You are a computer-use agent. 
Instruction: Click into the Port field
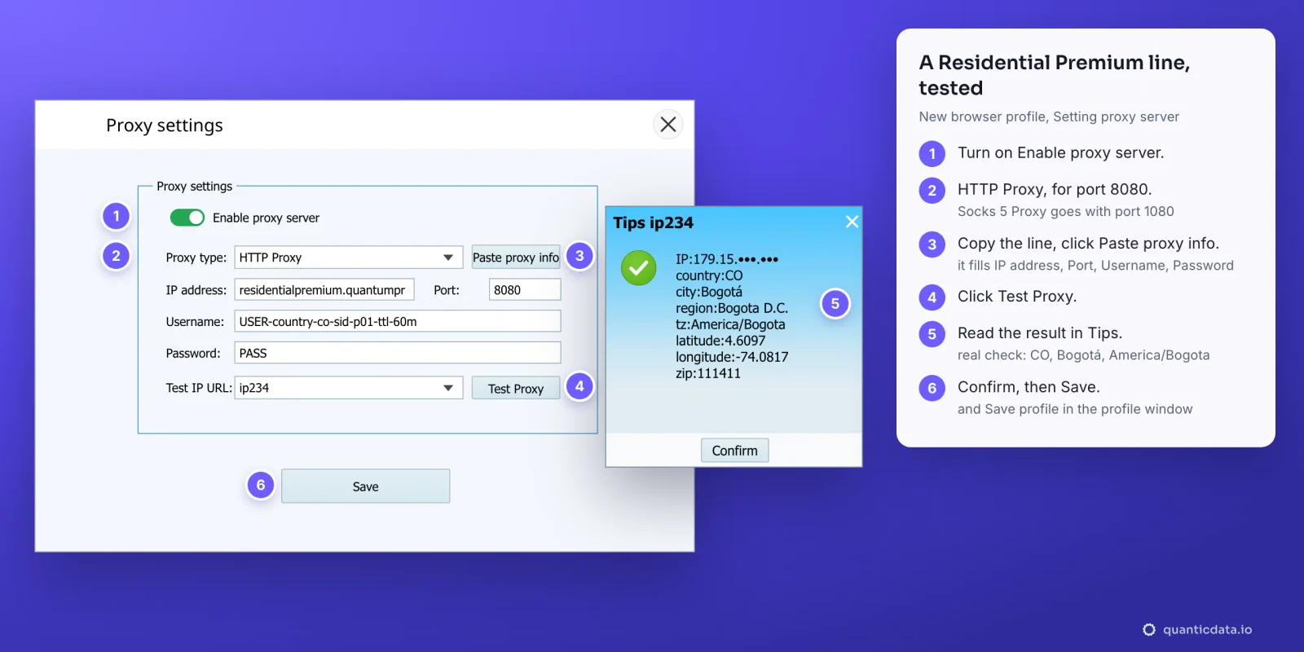coord(525,290)
